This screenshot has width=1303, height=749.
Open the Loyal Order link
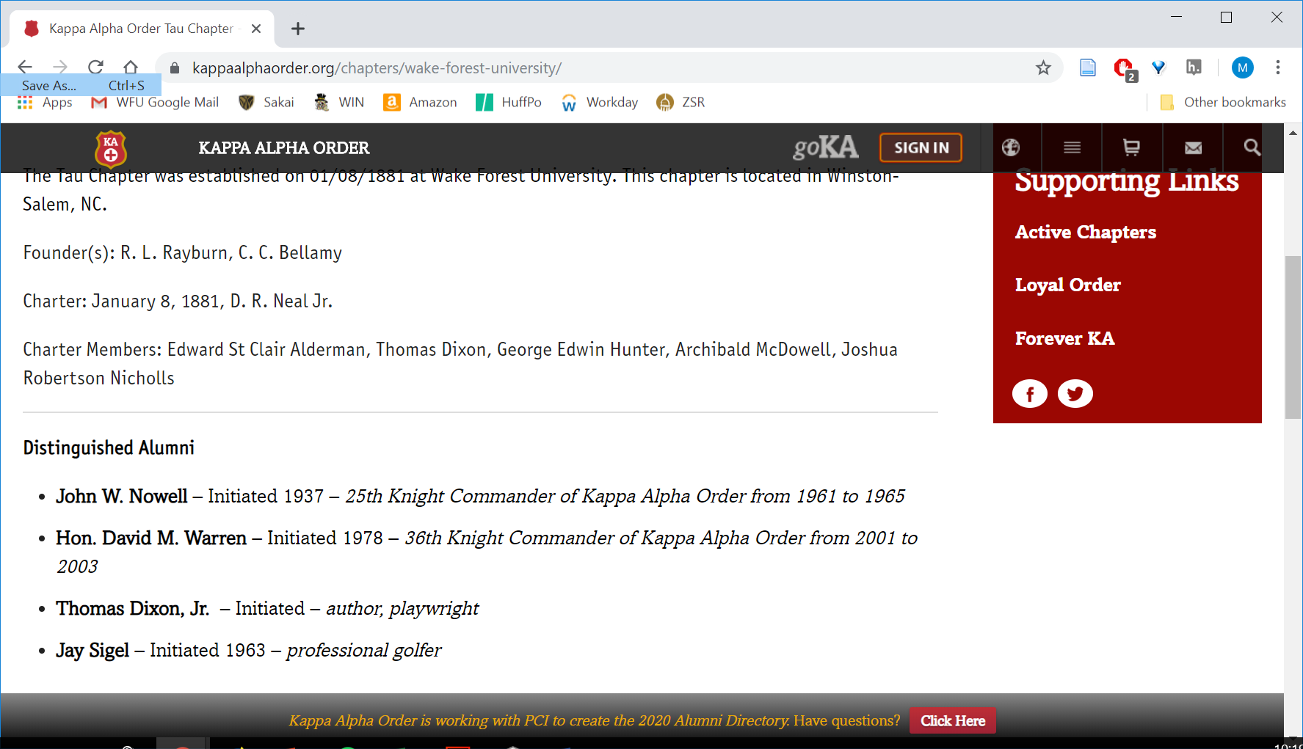[x=1067, y=285]
